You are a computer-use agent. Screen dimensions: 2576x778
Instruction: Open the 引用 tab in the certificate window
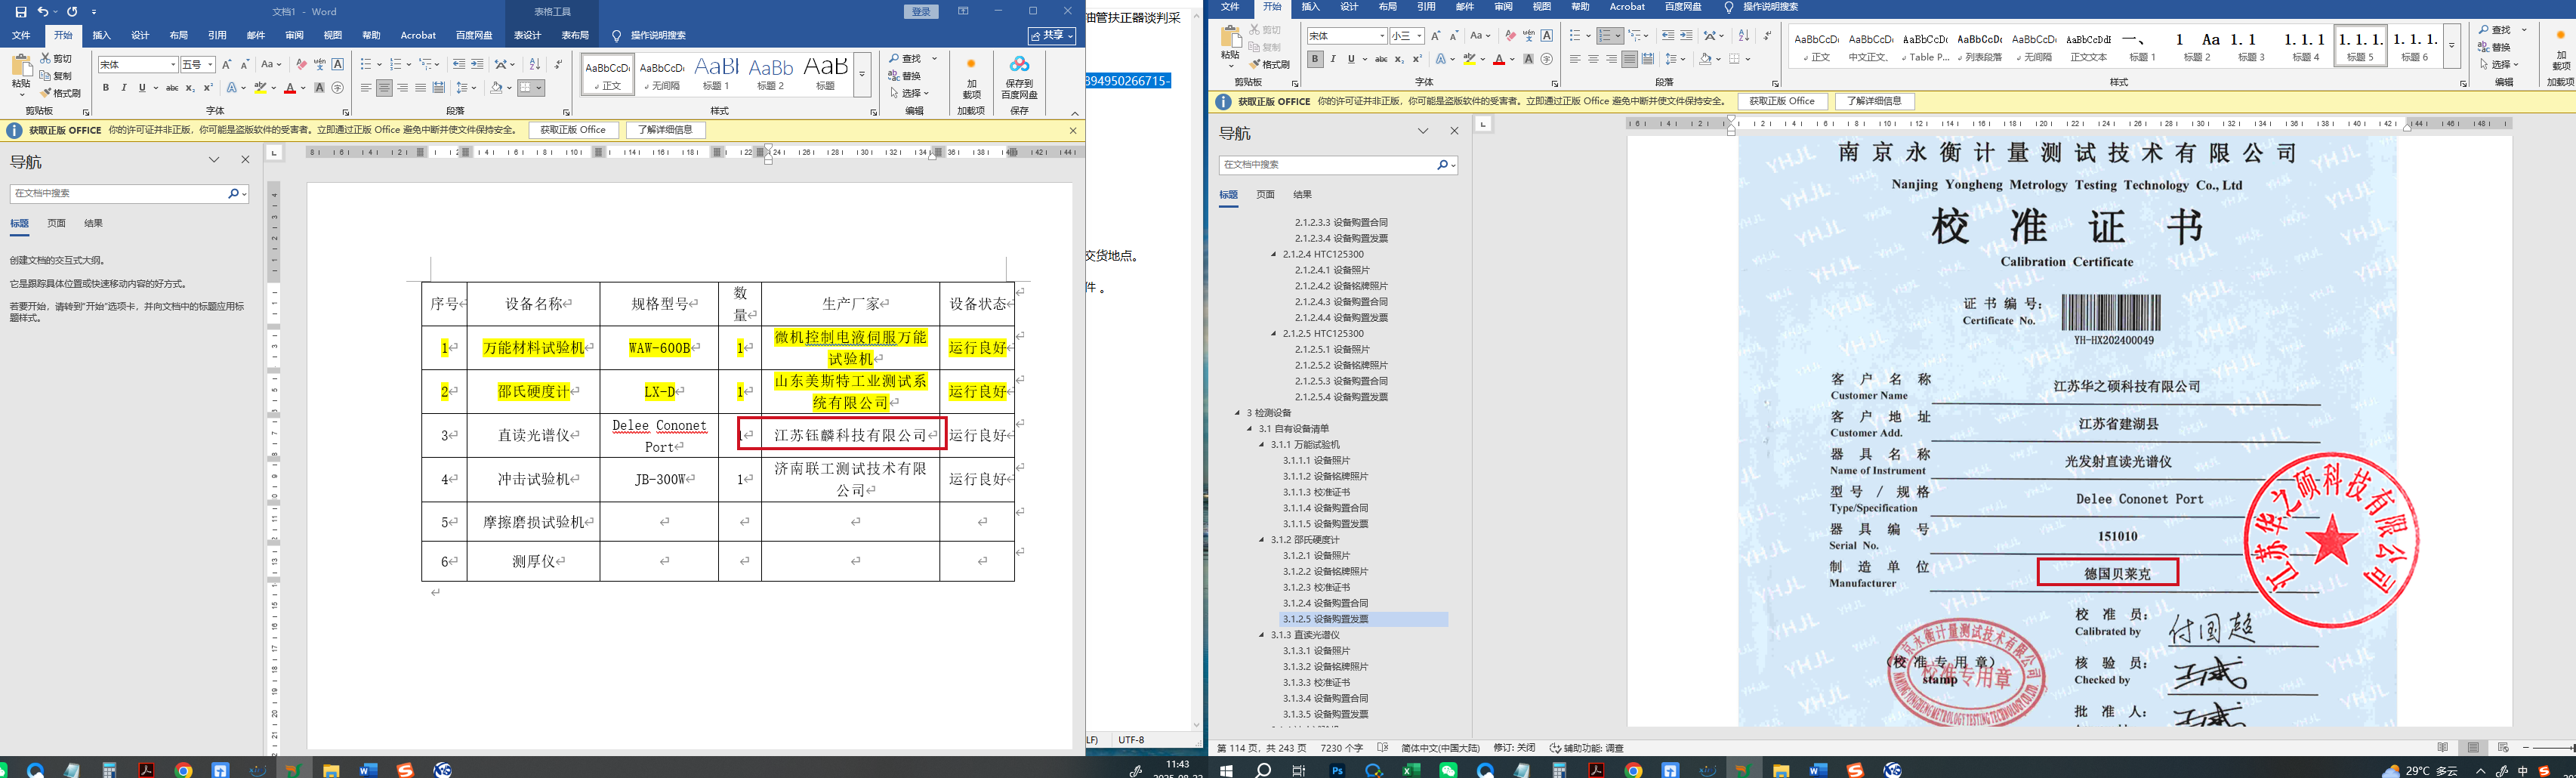(x=1426, y=7)
